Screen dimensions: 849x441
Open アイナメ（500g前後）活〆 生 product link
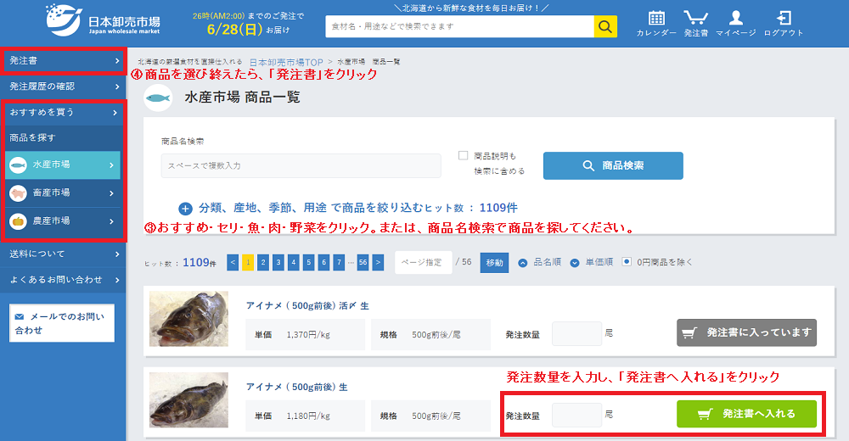[307, 305]
